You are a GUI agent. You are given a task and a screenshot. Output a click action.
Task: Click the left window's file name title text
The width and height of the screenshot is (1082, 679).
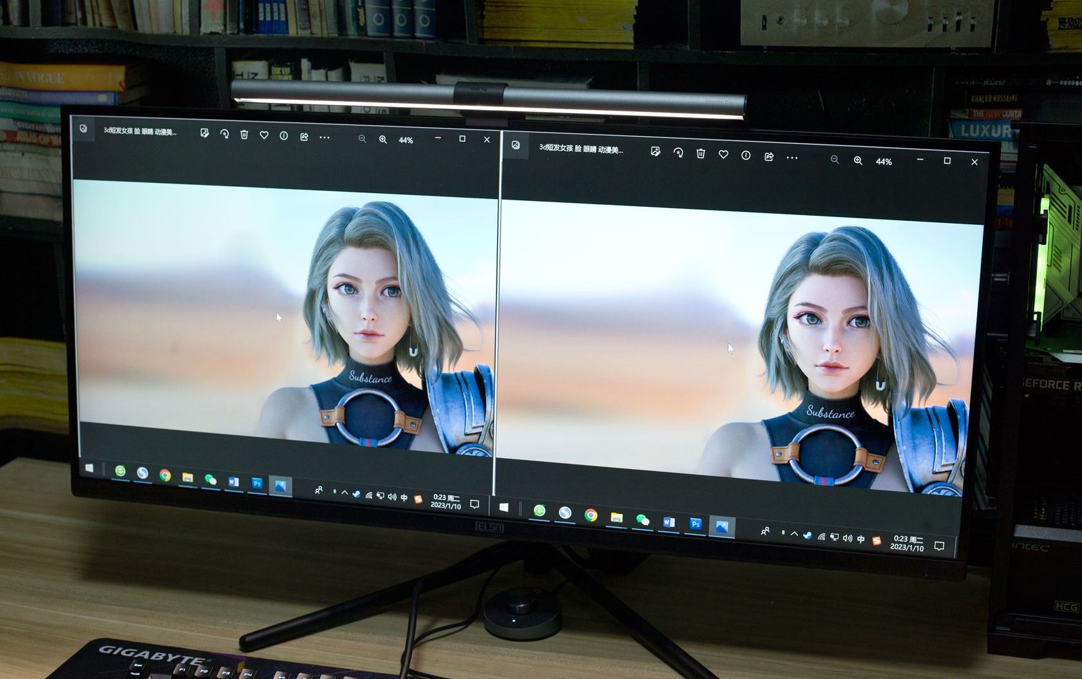pos(140,131)
